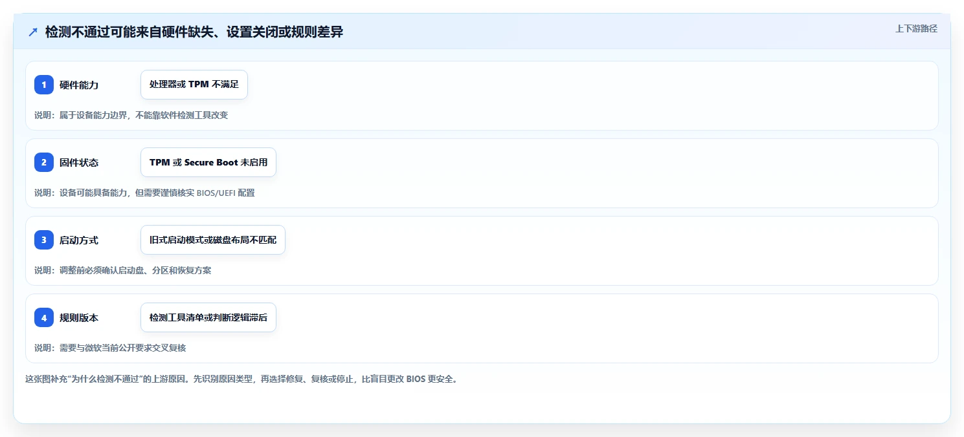Viewport: 964px width, 437px height.
Task: Click the note about 谨慎核实 BIOS/UEFI 配置
Action: [x=144, y=193]
